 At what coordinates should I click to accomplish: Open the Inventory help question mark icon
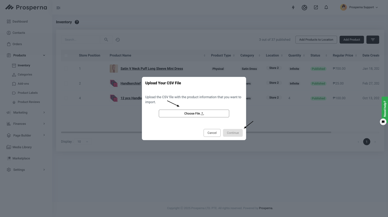point(77,22)
